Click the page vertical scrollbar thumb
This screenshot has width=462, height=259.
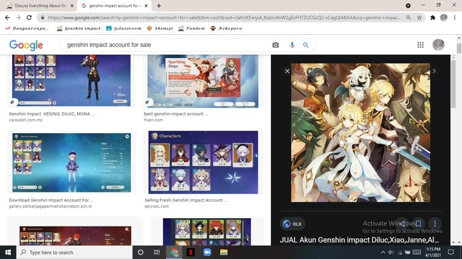(x=459, y=48)
